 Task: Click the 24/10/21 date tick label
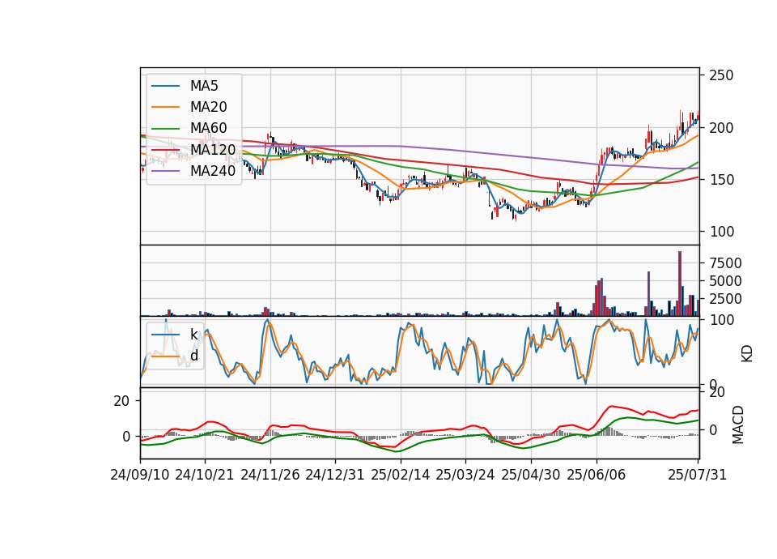pyautogui.click(x=205, y=475)
